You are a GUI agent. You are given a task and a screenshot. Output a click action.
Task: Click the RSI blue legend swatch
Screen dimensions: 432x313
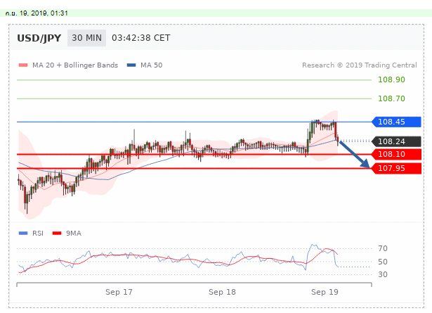(23, 234)
